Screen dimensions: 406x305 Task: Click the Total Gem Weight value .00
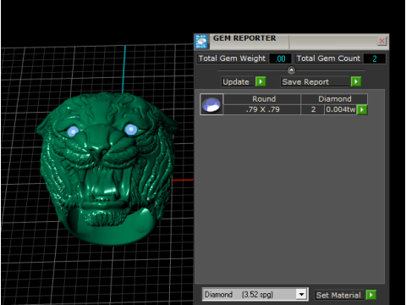click(280, 58)
